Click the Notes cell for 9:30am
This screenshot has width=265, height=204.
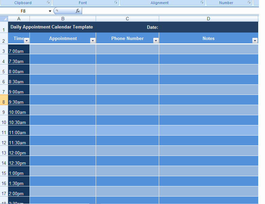pyautogui.click(x=209, y=100)
